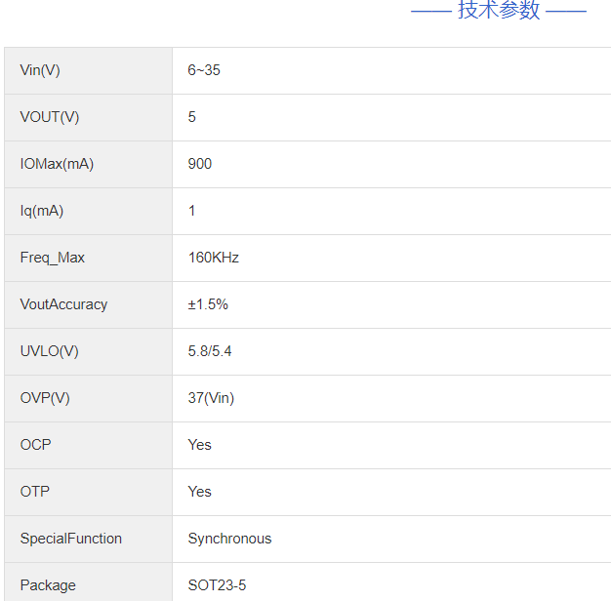
Task: Select the Synchronous value text
Action: [229, 539]
